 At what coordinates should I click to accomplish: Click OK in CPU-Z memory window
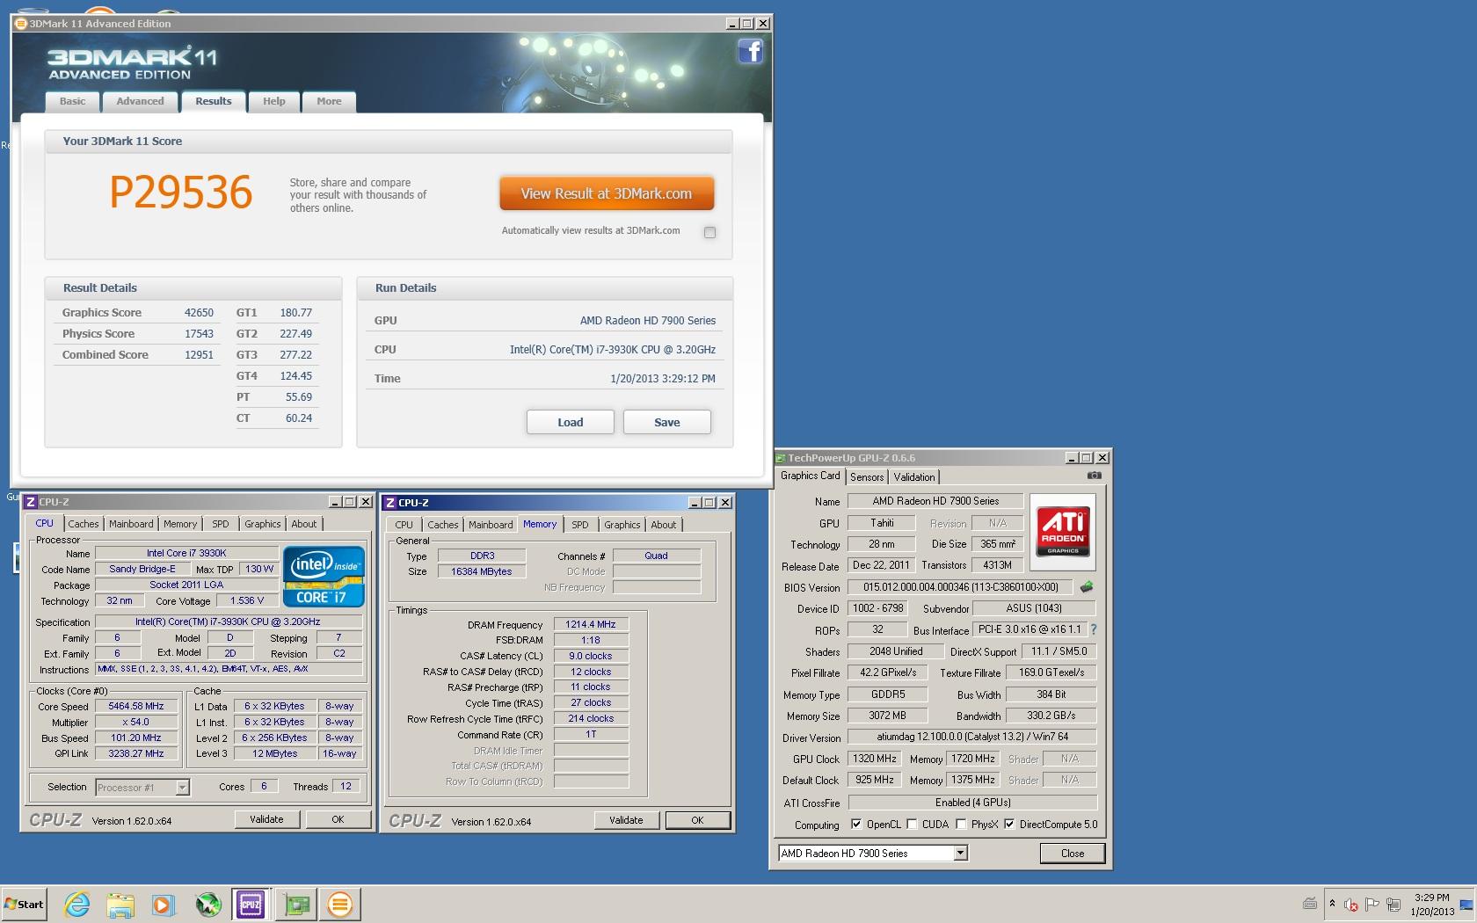click(697, 820)
